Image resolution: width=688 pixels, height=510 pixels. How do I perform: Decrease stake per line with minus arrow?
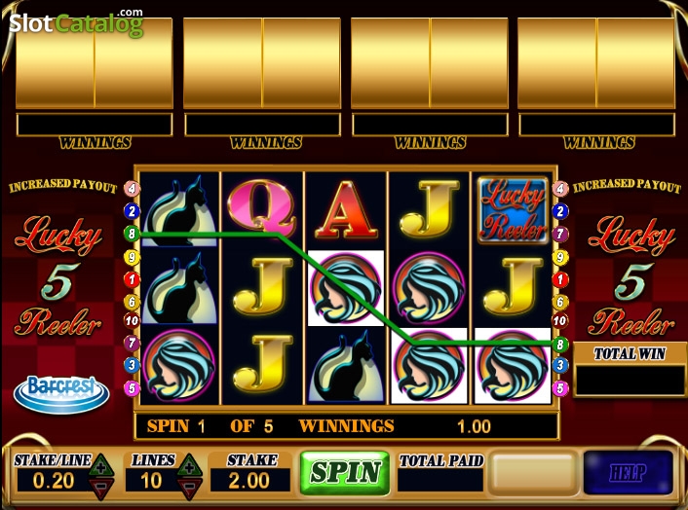pos(101,488)
